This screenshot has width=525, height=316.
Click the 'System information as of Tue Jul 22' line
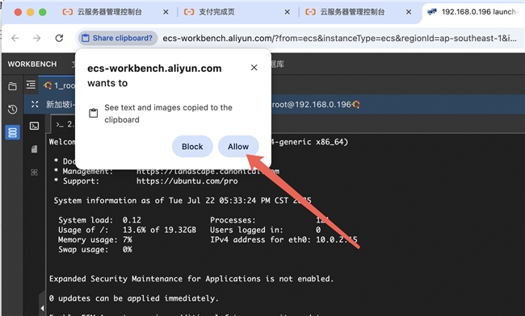coord(183,201)
